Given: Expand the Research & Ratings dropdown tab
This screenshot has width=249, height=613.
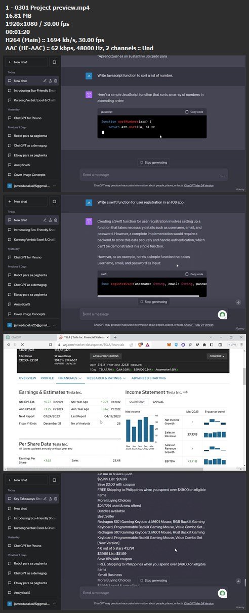Looking at the screenshot, I should tap(107, 378).
